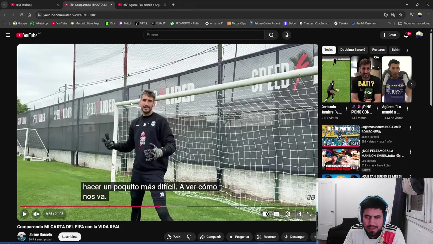Toggle autoplay switch in player
The image size is (433, 244).
point(266,214)
